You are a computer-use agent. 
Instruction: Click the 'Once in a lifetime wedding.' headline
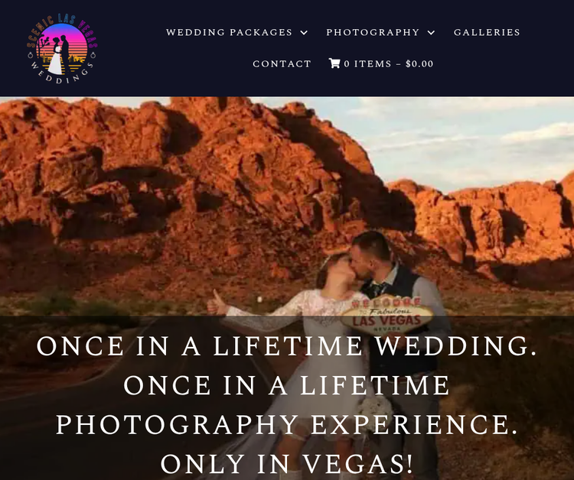(x=287, y=345)
